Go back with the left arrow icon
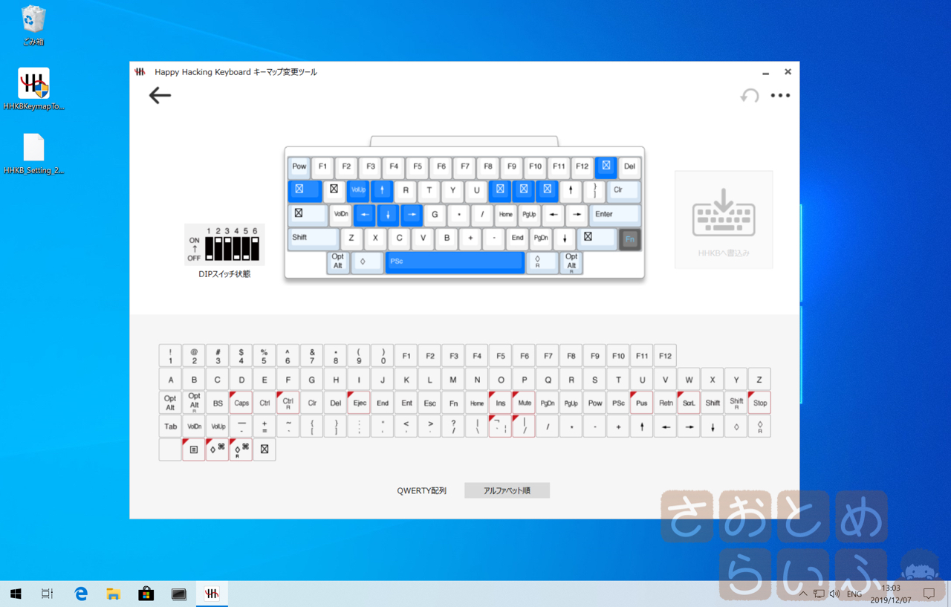Image resolution: width=951 pixels, height=607 pixels. [x=160, y=95]
